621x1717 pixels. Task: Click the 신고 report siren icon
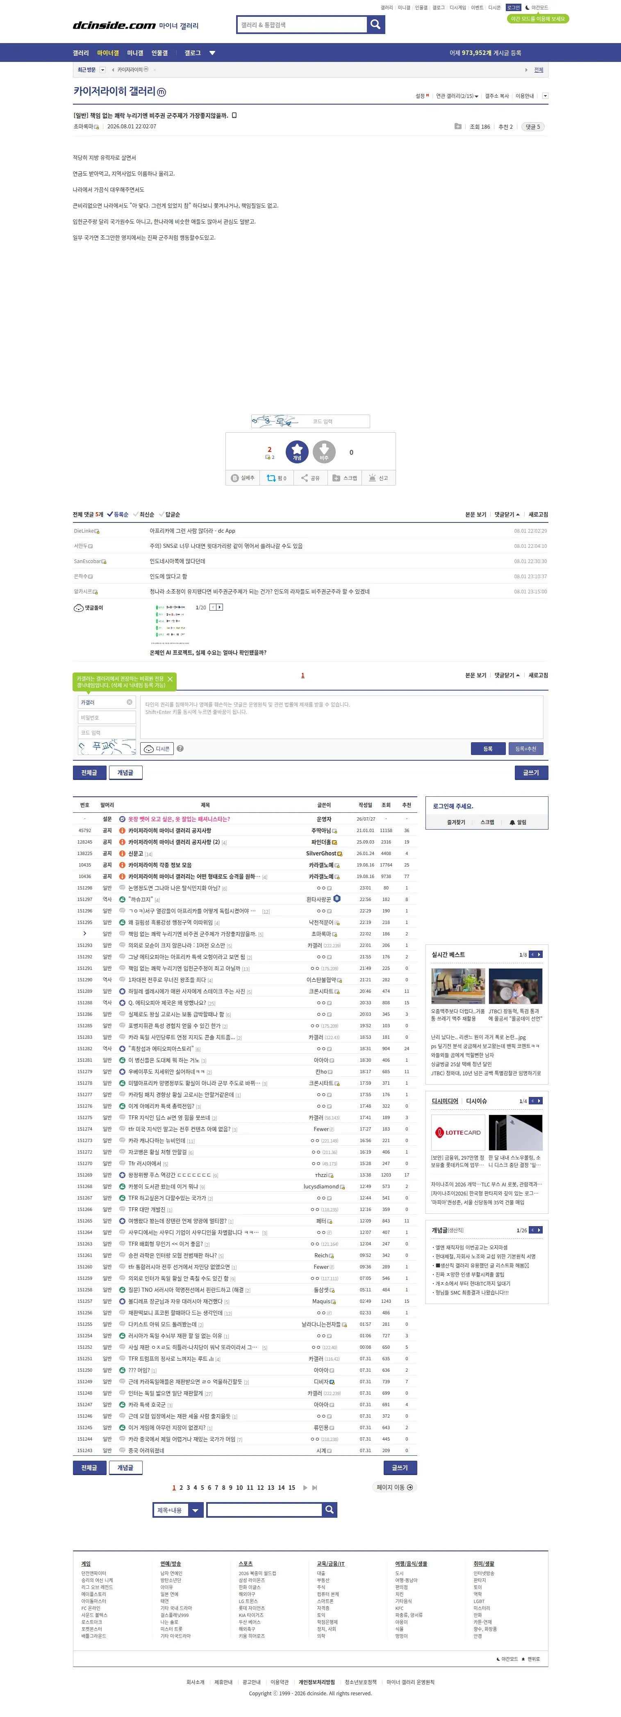pos(373,478)
